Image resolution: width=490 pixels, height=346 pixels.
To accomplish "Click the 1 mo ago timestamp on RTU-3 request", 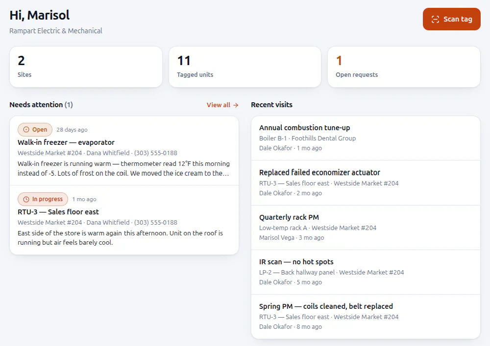I will click(84, 199).
